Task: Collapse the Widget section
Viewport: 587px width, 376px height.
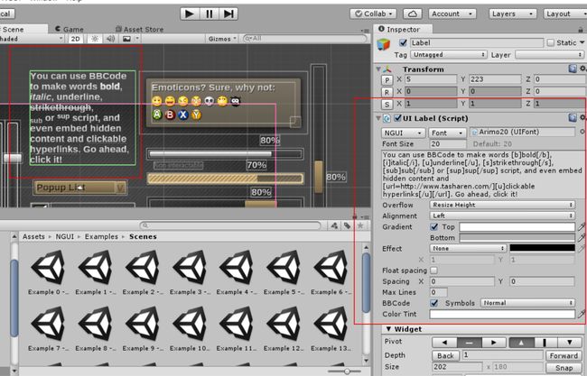Action: click(x=388, y=329)
